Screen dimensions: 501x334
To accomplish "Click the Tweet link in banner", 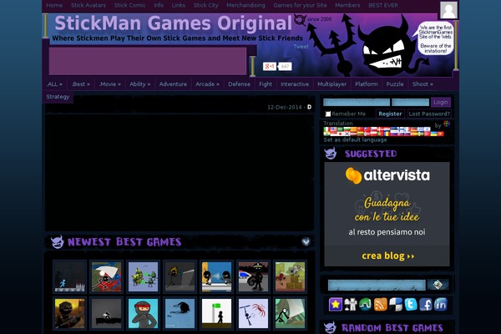I will [x=301, y=47].
